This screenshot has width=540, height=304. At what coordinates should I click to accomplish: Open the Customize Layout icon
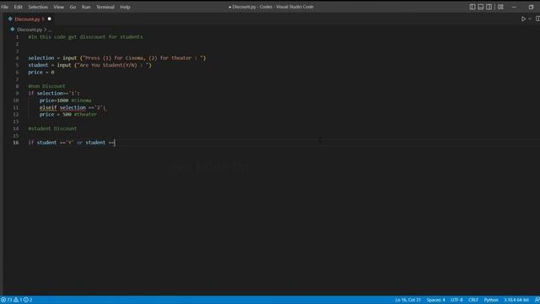[x=500, y=7]
